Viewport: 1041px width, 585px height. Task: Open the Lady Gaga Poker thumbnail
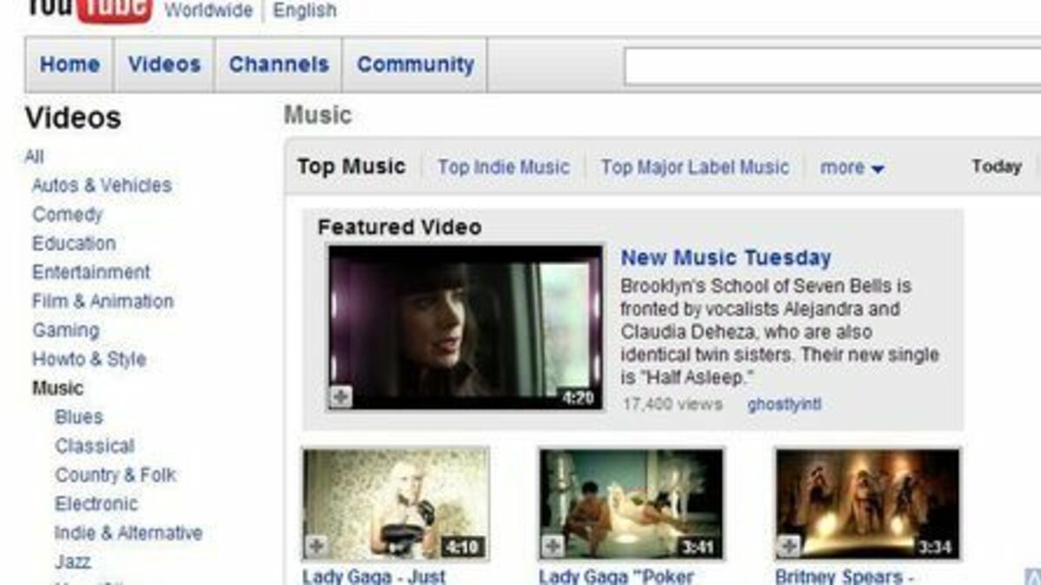[x=632, y=504]
